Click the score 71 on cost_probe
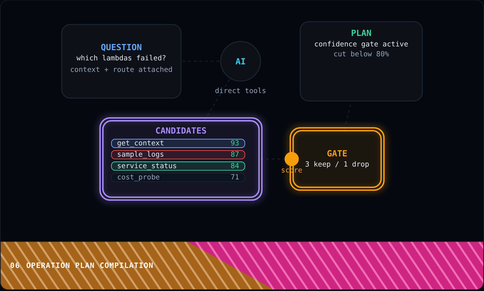484x291 pixels. pyautogui.click(x=235, y=177)
